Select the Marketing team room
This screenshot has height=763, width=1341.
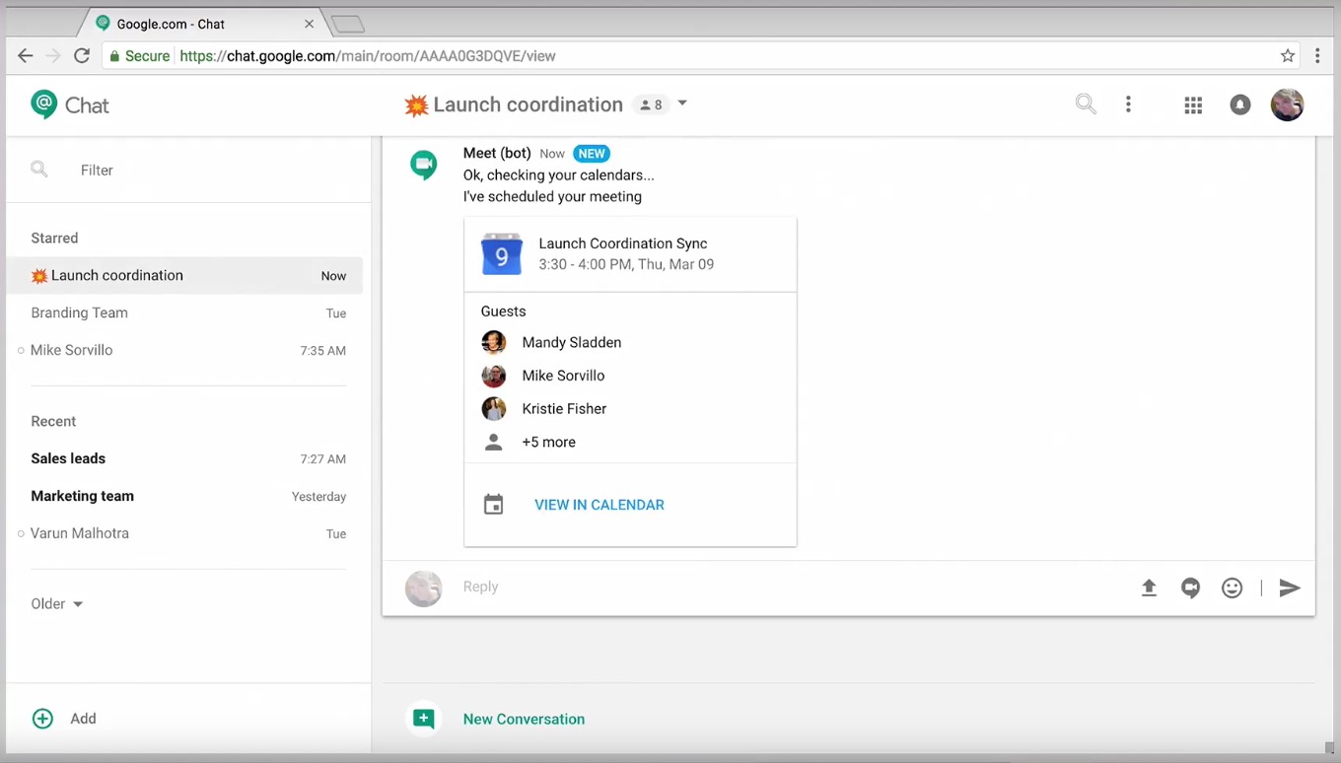(x=188, y=496)
